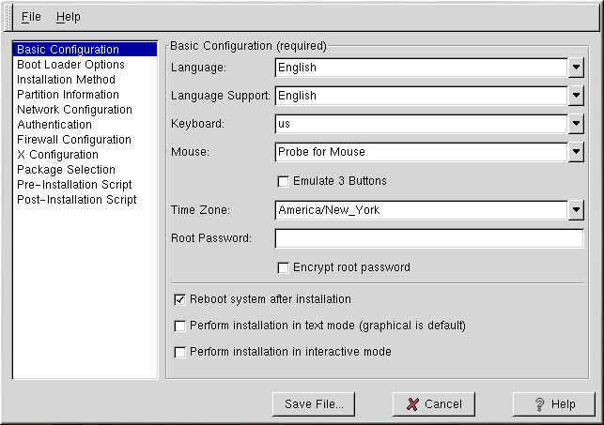Open Partition Information section
Viewport: 604px width, 425px height.
pos(68,95)
